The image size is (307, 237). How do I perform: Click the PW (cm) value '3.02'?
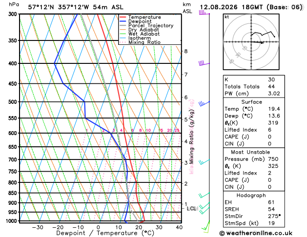(274, 94)
